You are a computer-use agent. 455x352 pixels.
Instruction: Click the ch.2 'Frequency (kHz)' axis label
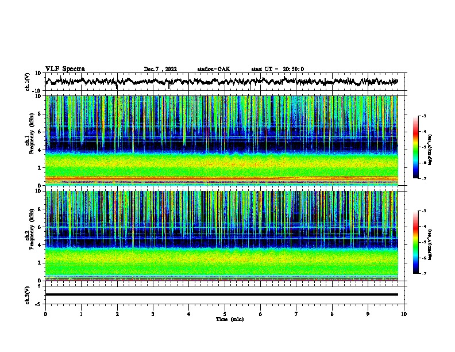(x=32, y=229)
